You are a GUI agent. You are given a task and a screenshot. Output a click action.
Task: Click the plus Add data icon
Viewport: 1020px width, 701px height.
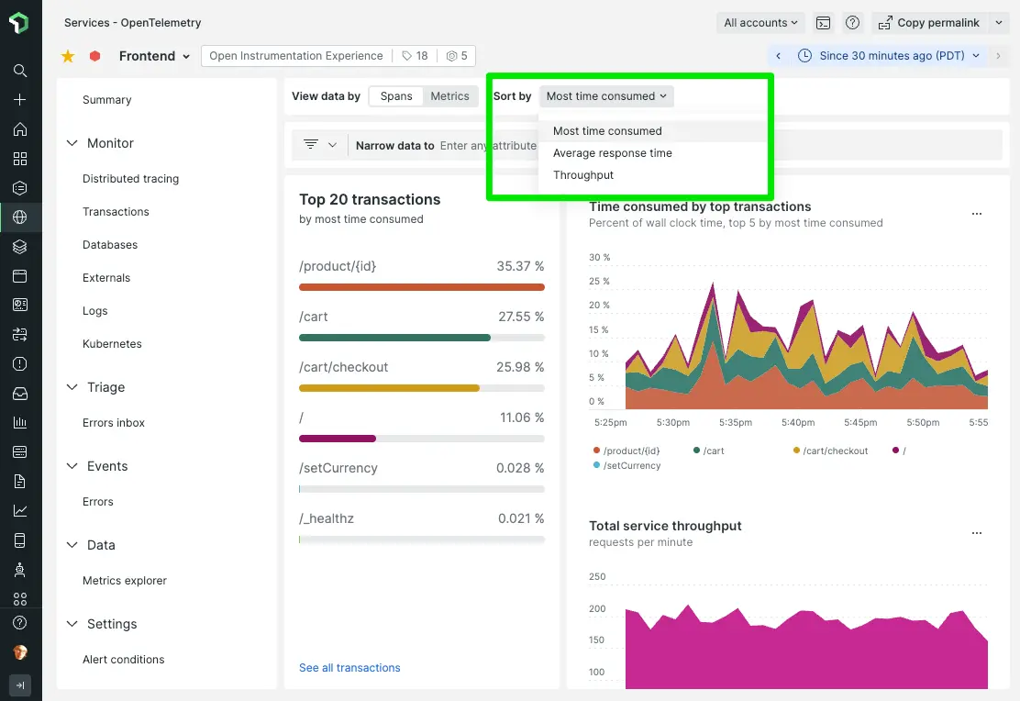20,99
